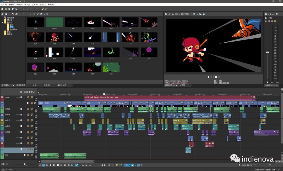This screenshot has width=283, height=171.
Task: Toggle Lock Envelopes to Events icon
Action: pos(138,165)
